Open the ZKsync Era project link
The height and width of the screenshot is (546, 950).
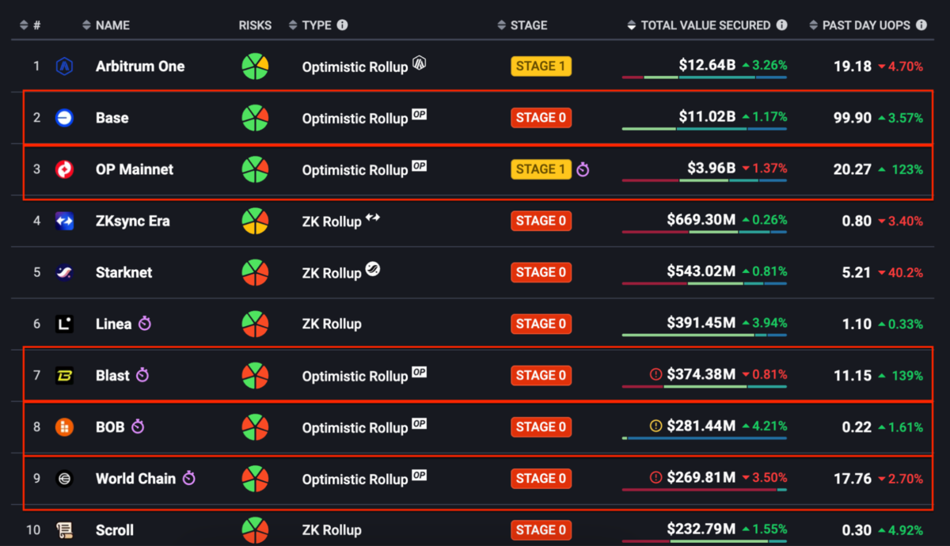(133, 221)
